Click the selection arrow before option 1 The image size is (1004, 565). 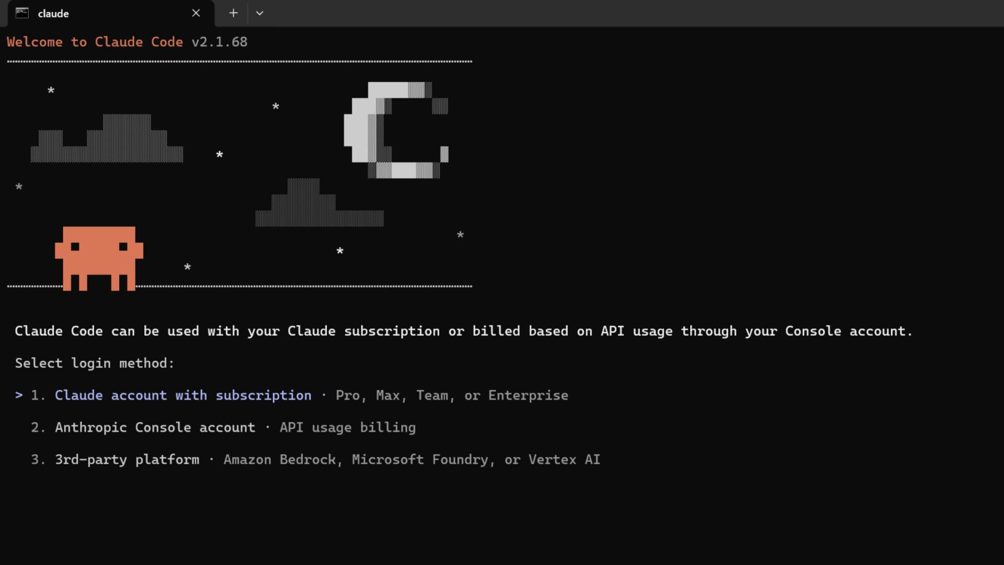(19, 395)
